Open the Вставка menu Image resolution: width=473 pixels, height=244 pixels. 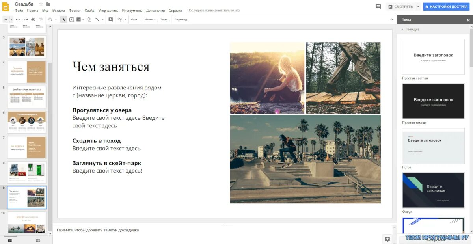tap(59, 11)
